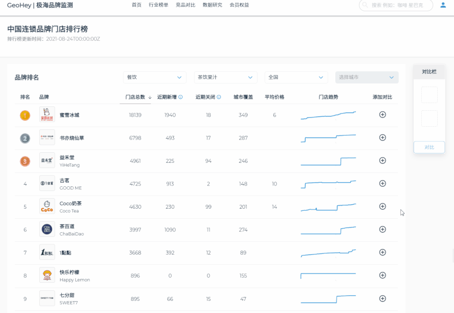This screenshot has height=313, width=454.
Task: Add 益禾堂 to comparison with plus icon
Action: point(382,160)
